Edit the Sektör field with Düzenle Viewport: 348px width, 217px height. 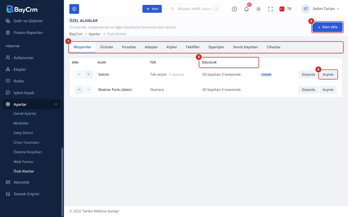pyautogui.click(x=308, y=74)
